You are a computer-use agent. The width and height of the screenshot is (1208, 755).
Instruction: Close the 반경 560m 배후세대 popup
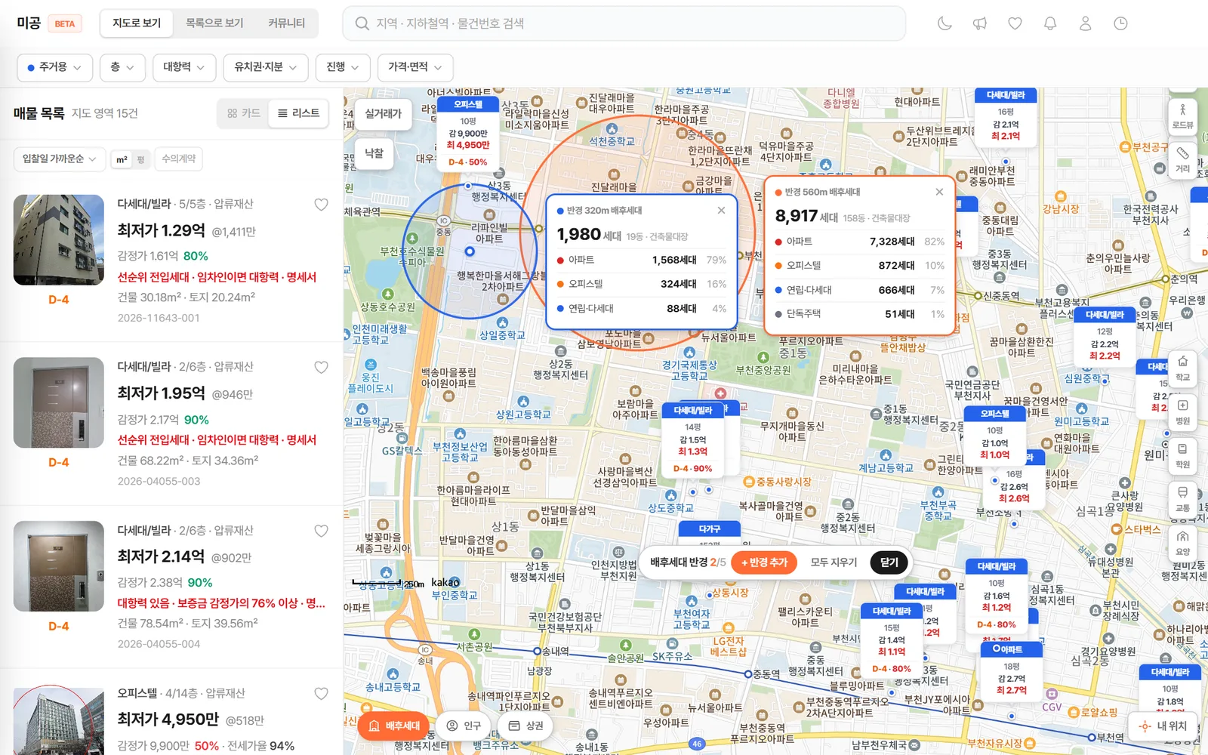939,192
